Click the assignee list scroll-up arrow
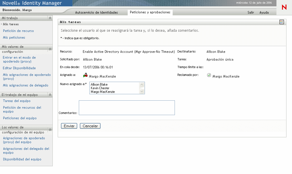The width and height of the screenshot is (292, 174). (142, 85)
